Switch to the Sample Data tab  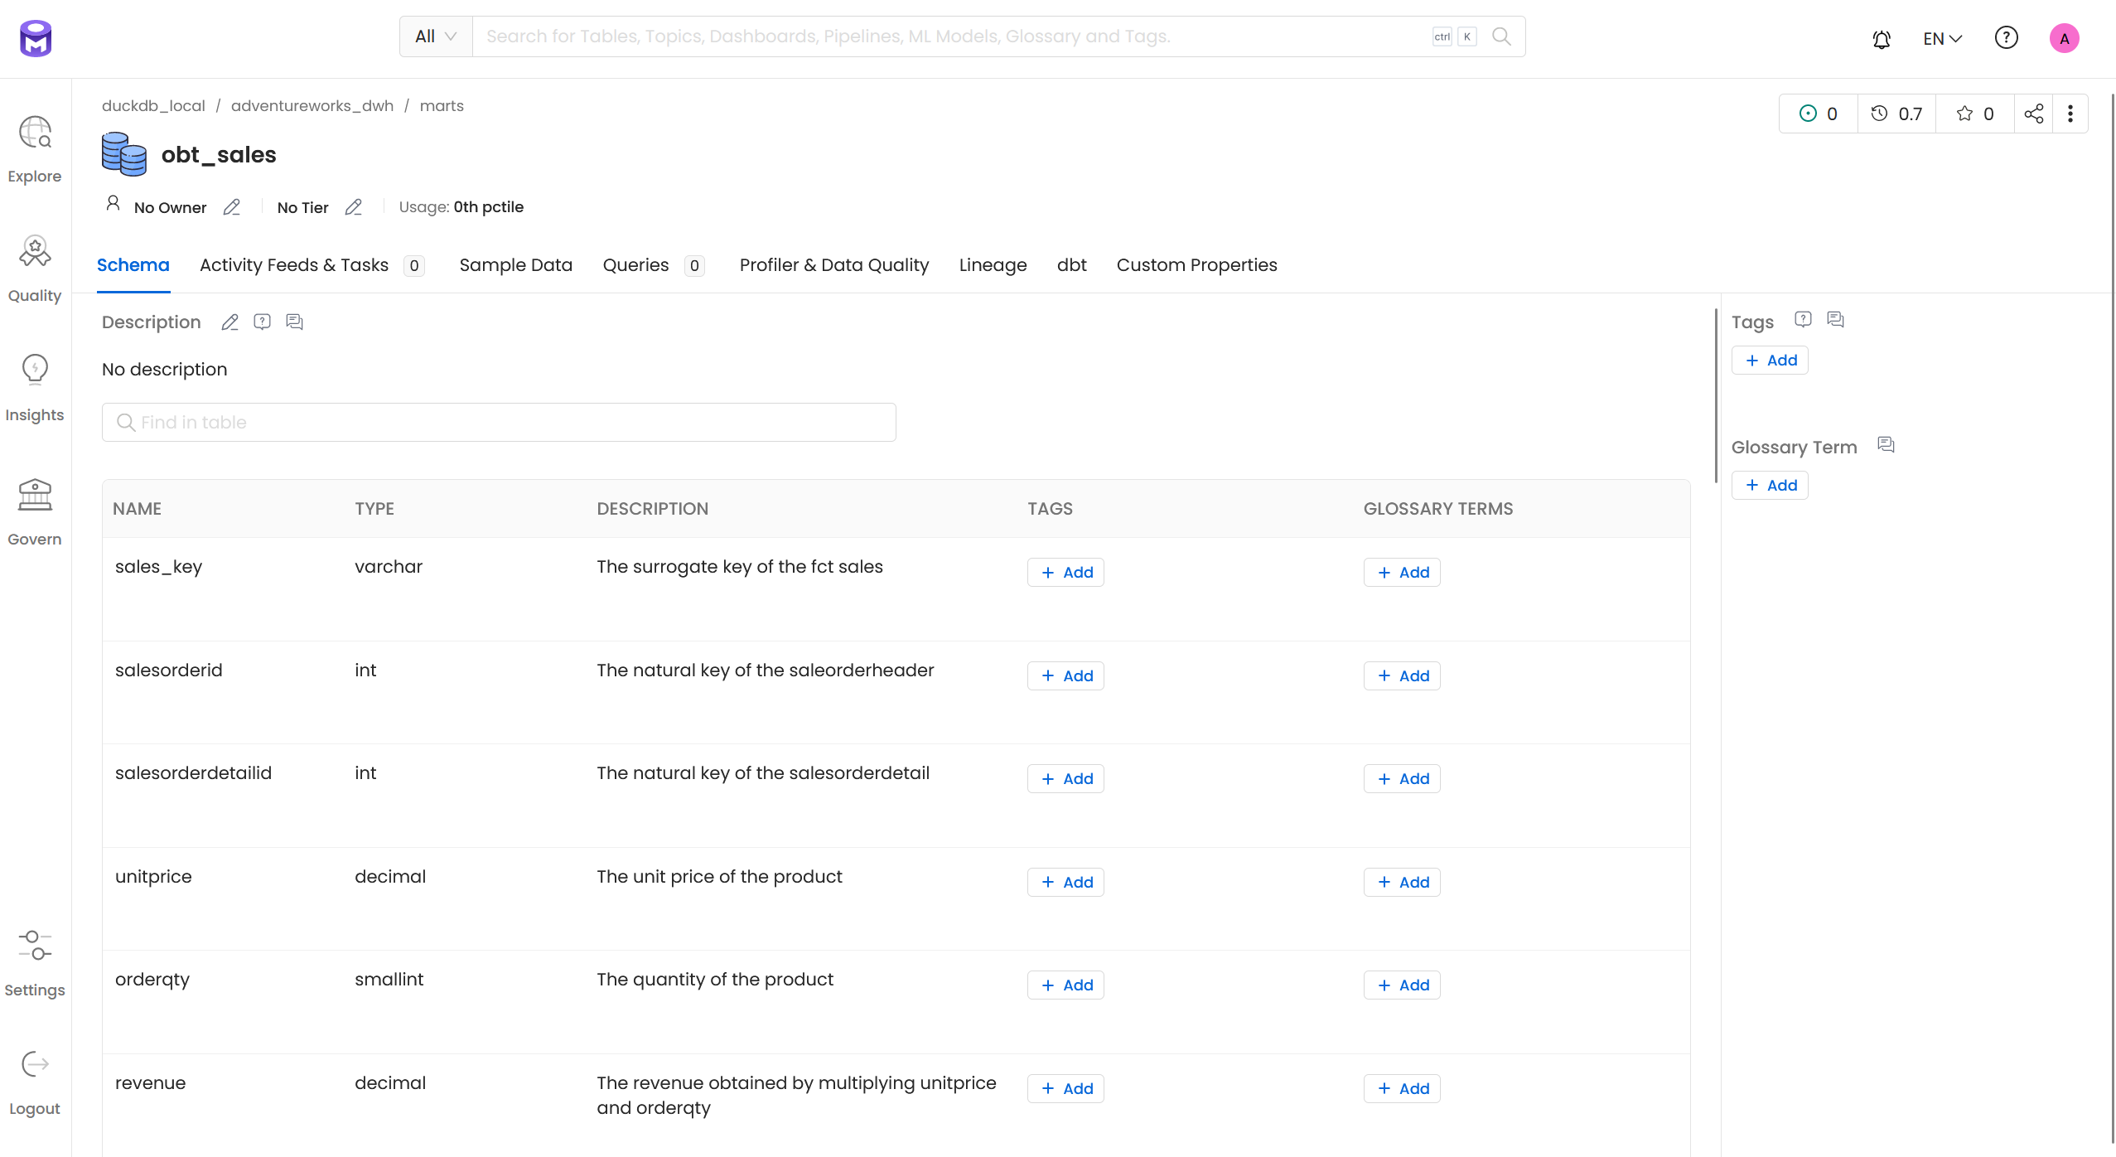[515, 265]
